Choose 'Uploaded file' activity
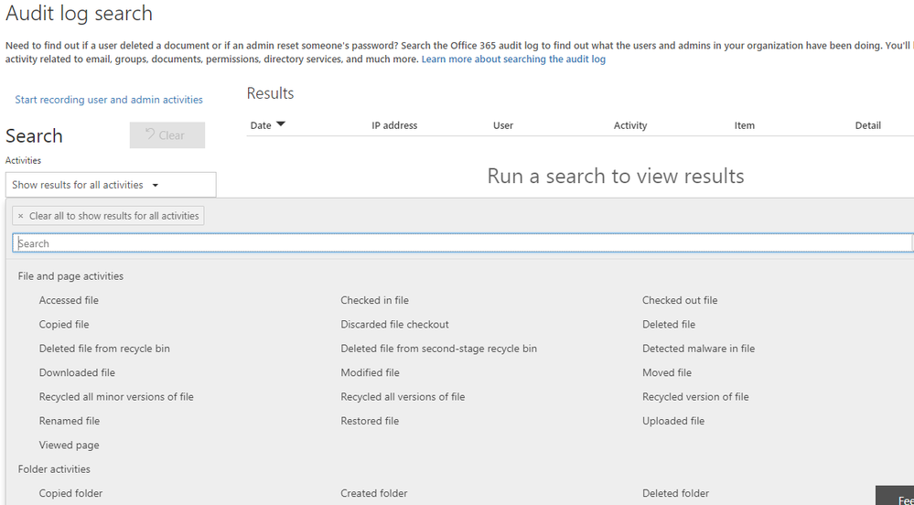This screenshot has width=914, height=505. click(673, 421)
